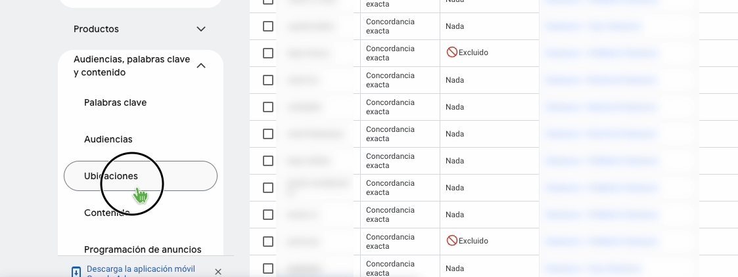Dismiss the mobile app download banner
This screenshot has width=738, height=277.
tap(218, 271)
